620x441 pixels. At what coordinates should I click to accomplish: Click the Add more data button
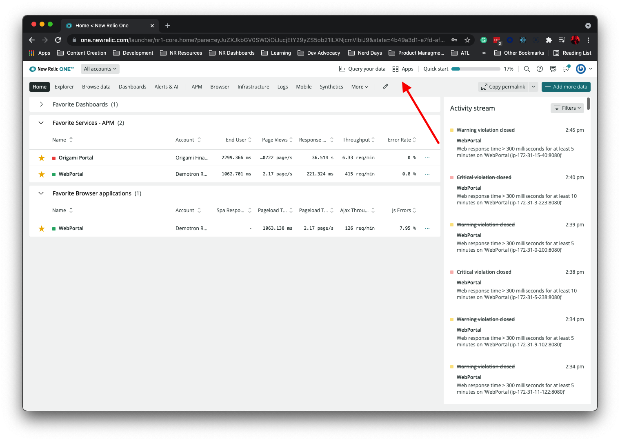(x=566, y=87)
